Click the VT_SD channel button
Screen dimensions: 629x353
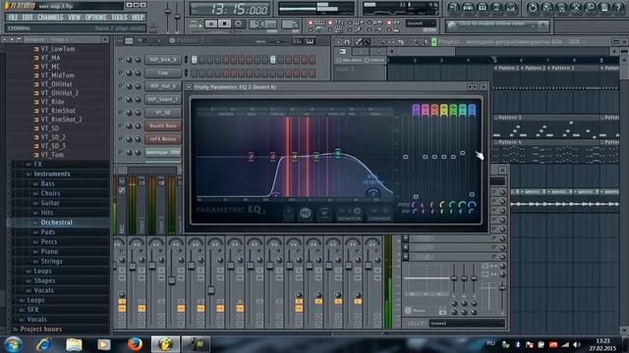[x=163, y=113]
